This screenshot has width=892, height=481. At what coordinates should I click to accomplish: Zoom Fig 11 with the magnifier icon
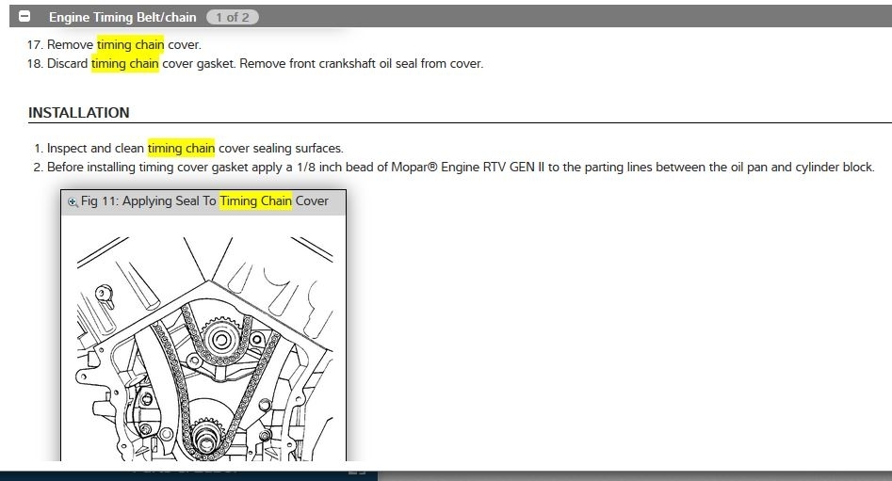click(73, 201)
